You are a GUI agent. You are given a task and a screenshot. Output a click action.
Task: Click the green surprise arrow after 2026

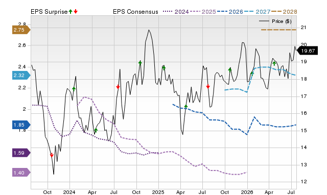252,73
